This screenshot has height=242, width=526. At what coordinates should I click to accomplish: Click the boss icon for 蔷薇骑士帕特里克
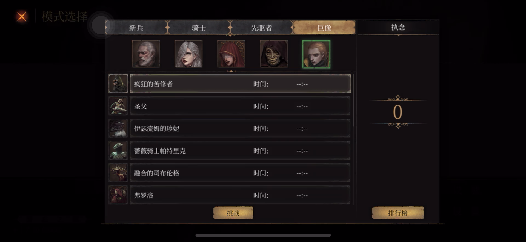click(118, 150)
